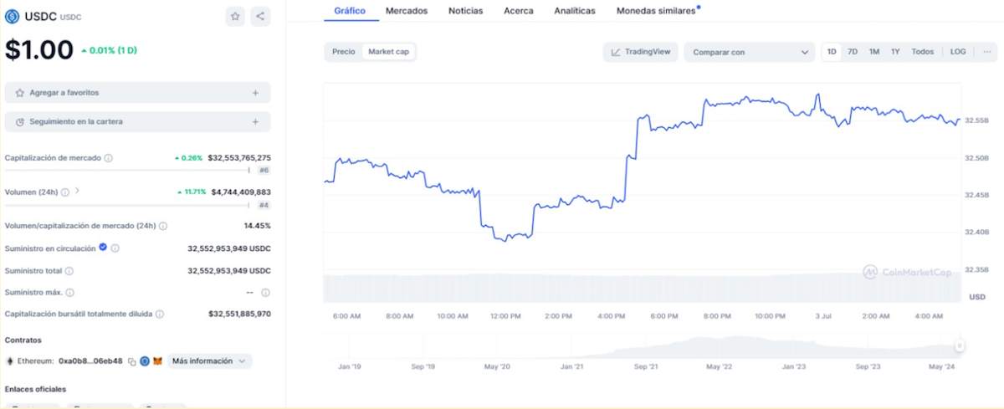
Task: Click the USD currency label on chart
Action: click(976, 297)
